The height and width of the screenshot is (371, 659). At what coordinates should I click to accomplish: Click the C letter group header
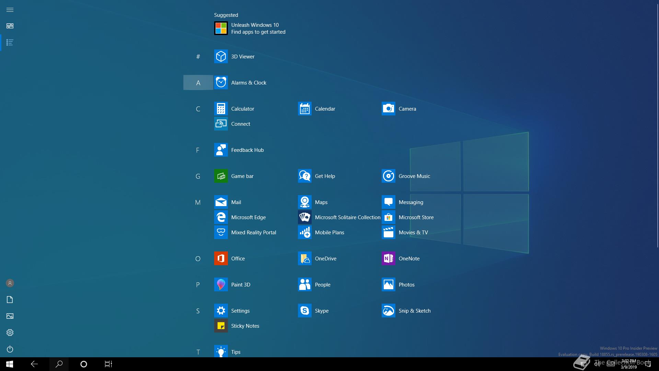click(198, 109)
